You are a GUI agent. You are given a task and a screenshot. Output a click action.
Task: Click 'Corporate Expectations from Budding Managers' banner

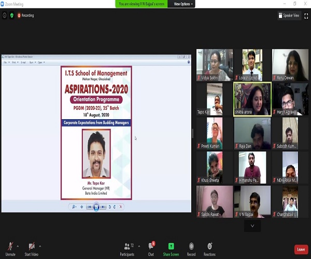click(x=96, y=123)
